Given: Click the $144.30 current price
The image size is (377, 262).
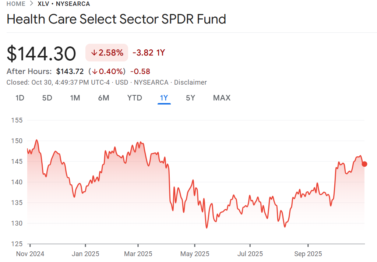Looking at the screenshot, I should coord(41,53).
